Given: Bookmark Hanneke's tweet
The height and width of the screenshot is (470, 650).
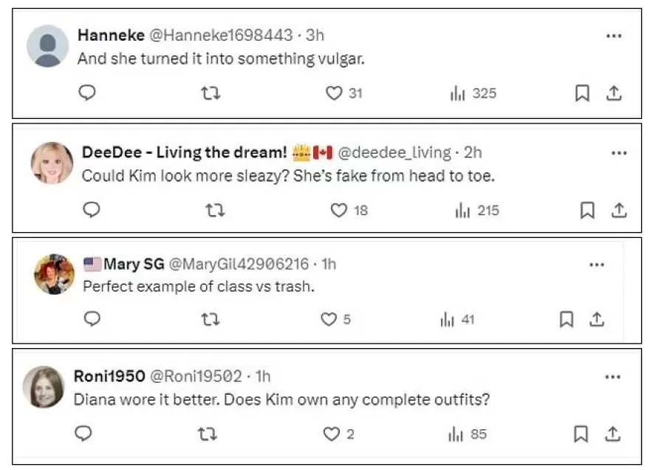Looking at the screenshot, I should [582, 93].
